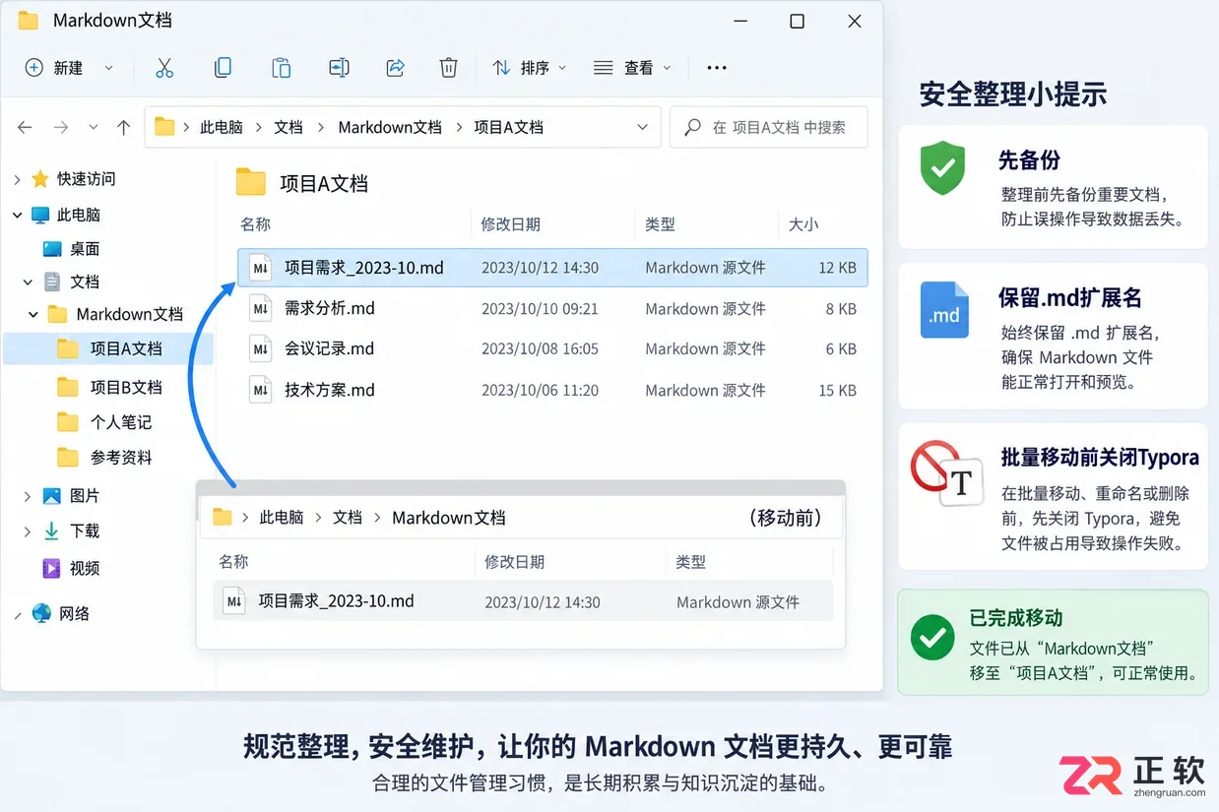This screenshot has height=812, width=1219.
Task: Click the Copy icon in toolbar
Action: pyautogui.click(x=223, y=68)
